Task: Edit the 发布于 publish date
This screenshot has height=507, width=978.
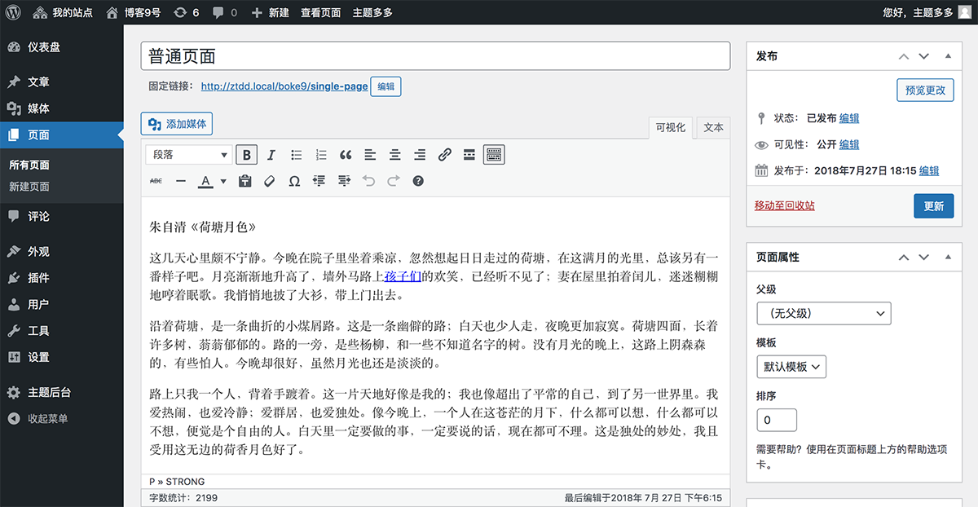Action: tap(929, 170)
